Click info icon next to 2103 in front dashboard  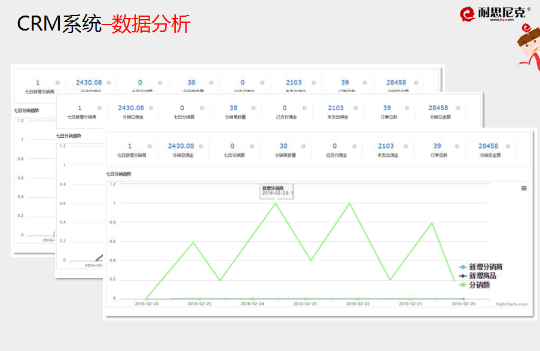405,146
